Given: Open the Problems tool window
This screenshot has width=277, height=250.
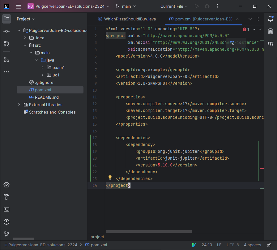Looking at the screenshot, I should coord(6,222).
